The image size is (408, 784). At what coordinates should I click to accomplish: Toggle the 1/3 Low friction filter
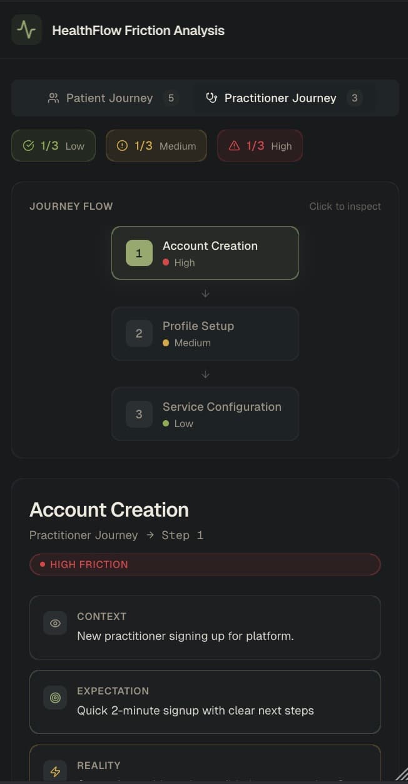pyautogui.click(x=54, y=146)
